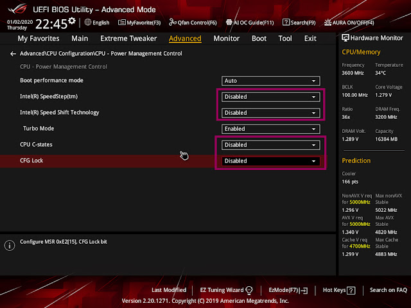This screenshot has width=411, height=308.
Task: Click the 34°C temperature value
Action: tap(380, 73)
